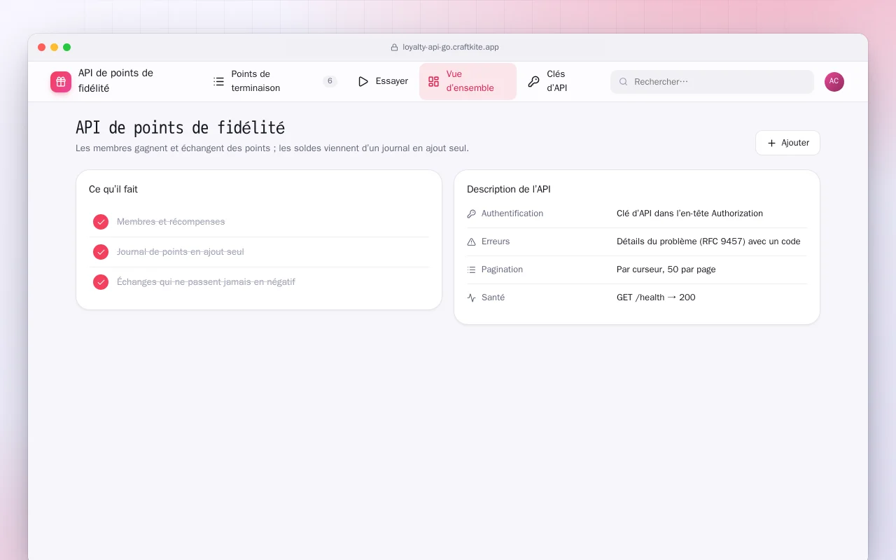
Task: Click the 6 badge on Points de terminaison
Action: (330, 81)
